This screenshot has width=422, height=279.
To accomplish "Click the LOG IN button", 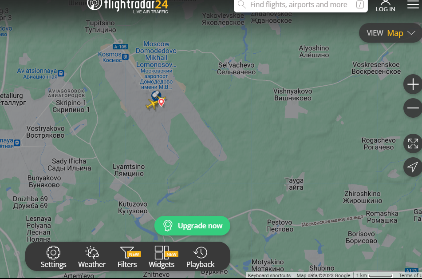I will click(386, 6).
